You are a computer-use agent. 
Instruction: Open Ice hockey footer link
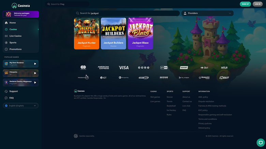click(171, 110)
